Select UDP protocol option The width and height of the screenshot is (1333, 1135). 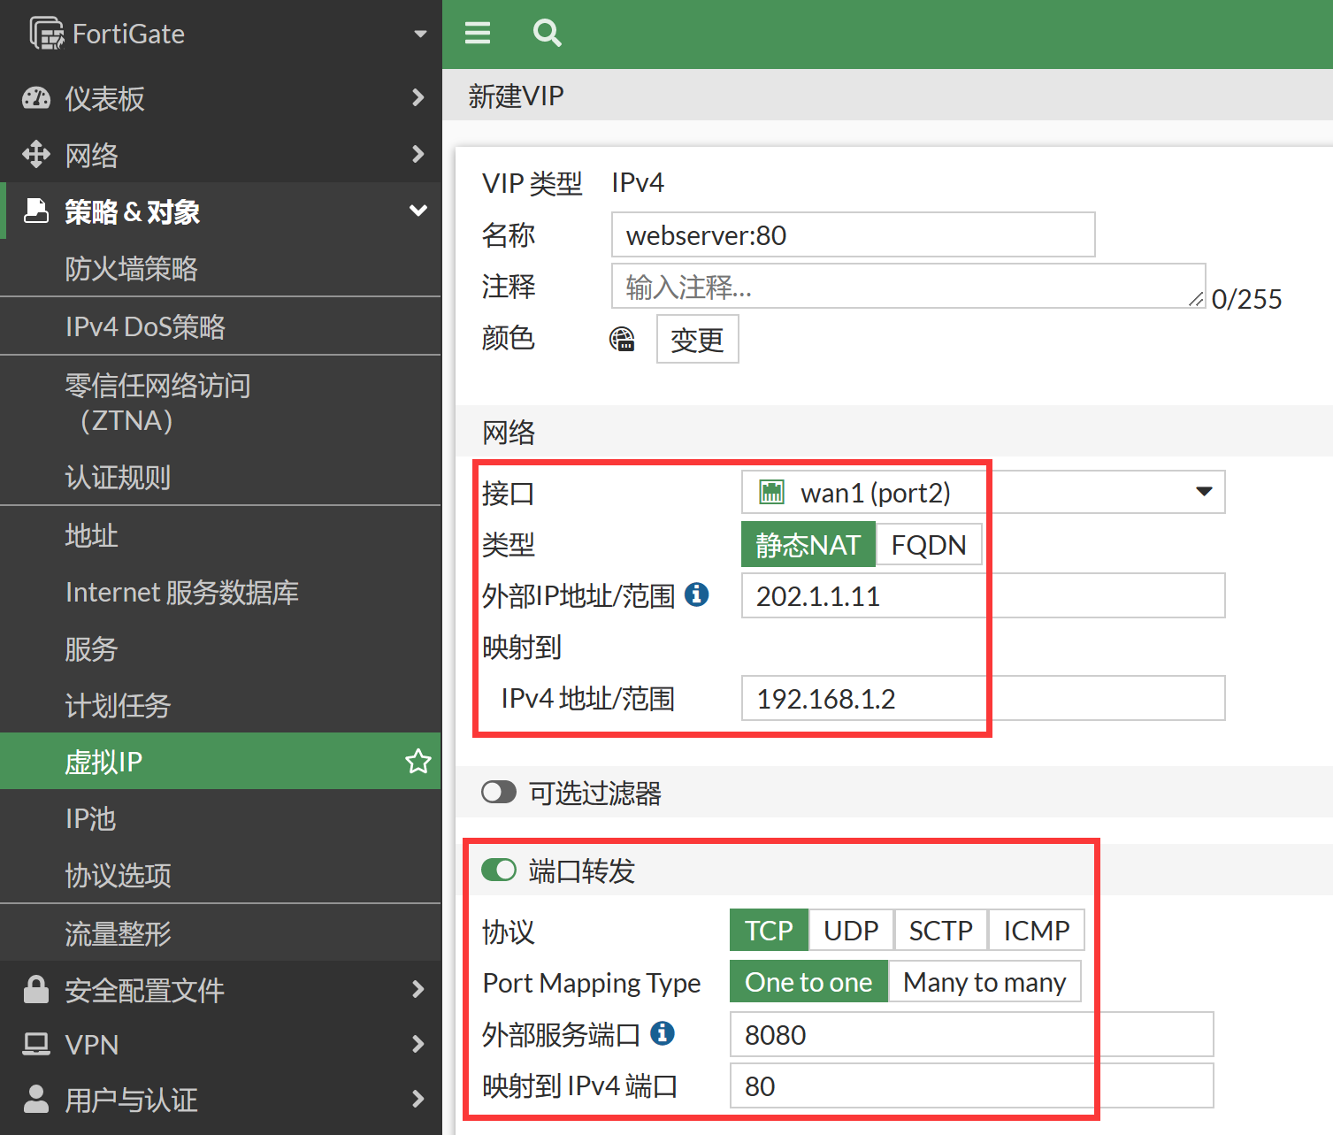851,931
